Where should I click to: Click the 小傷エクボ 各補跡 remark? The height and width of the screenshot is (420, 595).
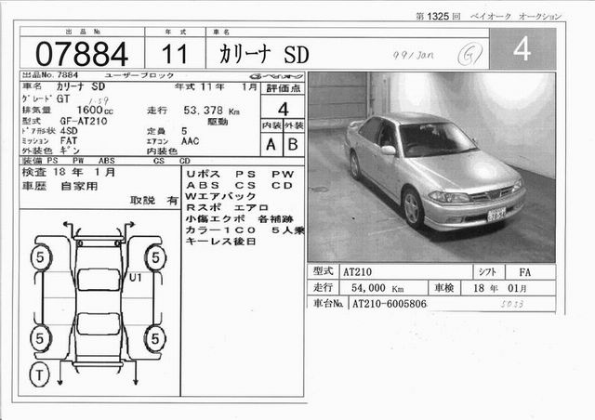pos(240,219)
